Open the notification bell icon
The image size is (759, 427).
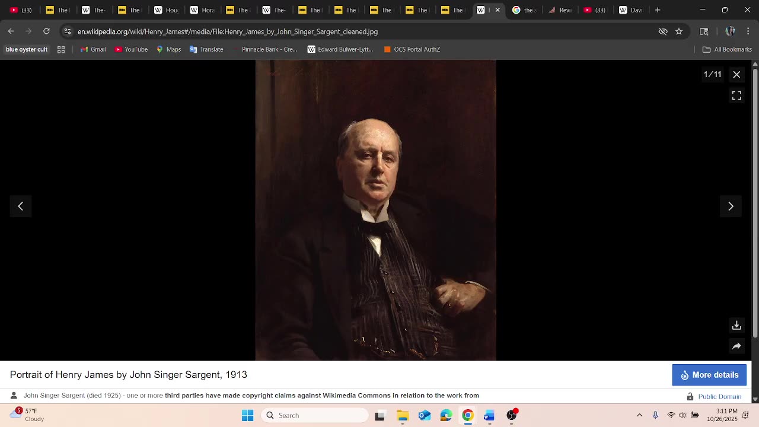[x=746, y=415]
